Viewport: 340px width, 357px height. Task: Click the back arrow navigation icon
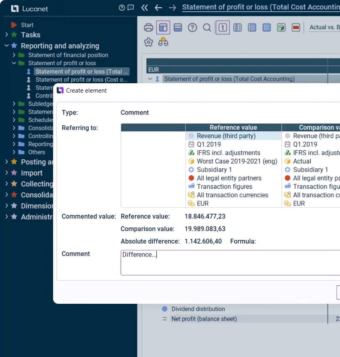[x=158, y=8]
